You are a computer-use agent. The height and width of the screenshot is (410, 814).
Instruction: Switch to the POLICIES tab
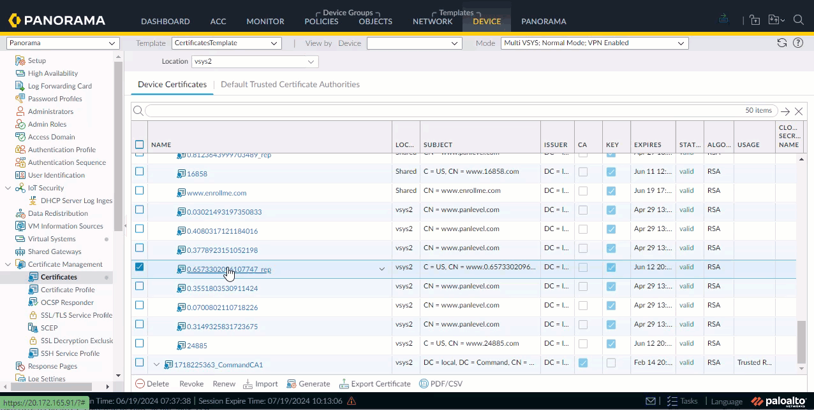click(322, 21)
